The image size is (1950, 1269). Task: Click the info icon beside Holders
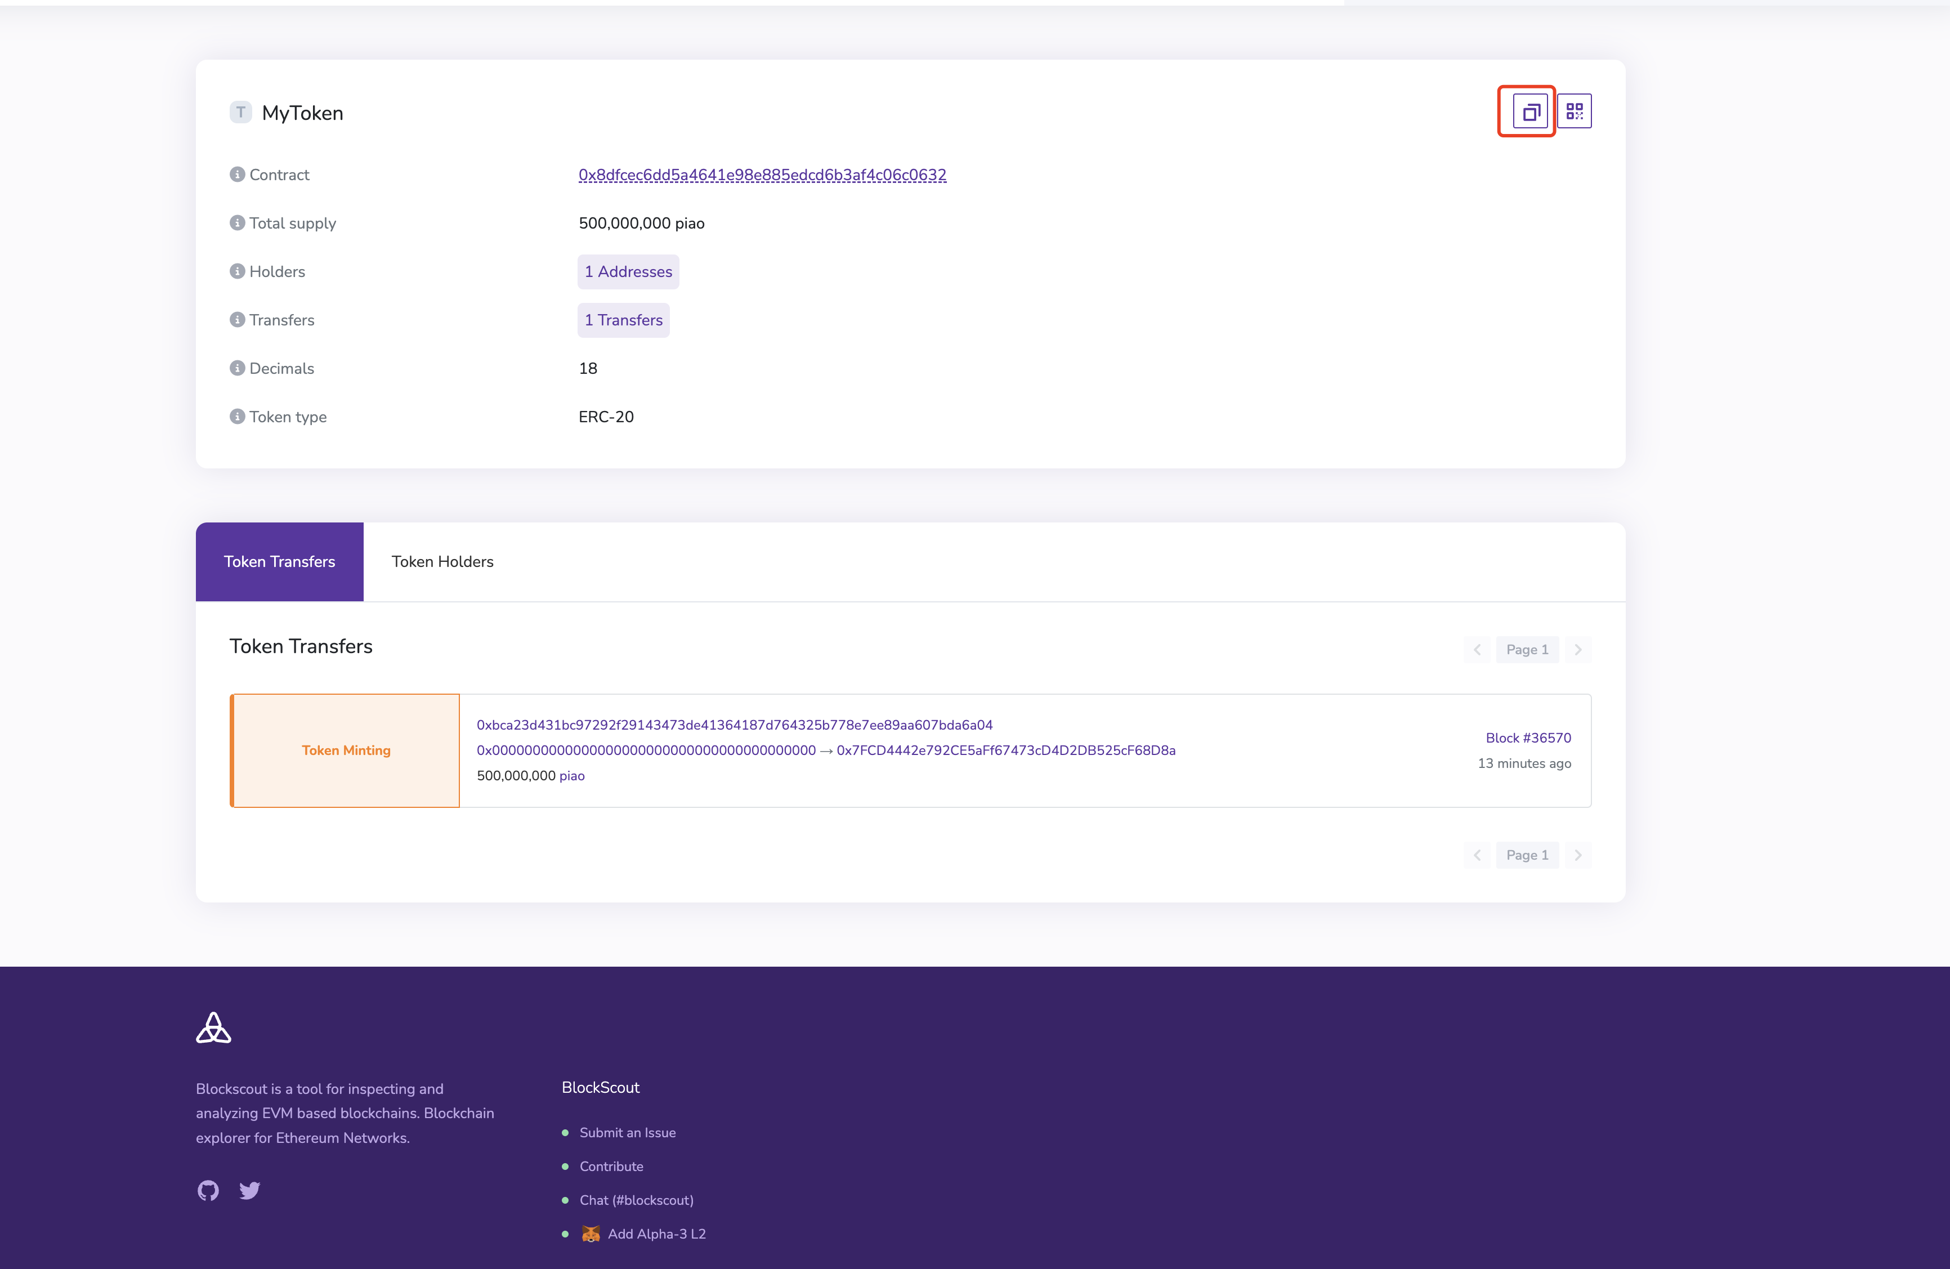237,271
